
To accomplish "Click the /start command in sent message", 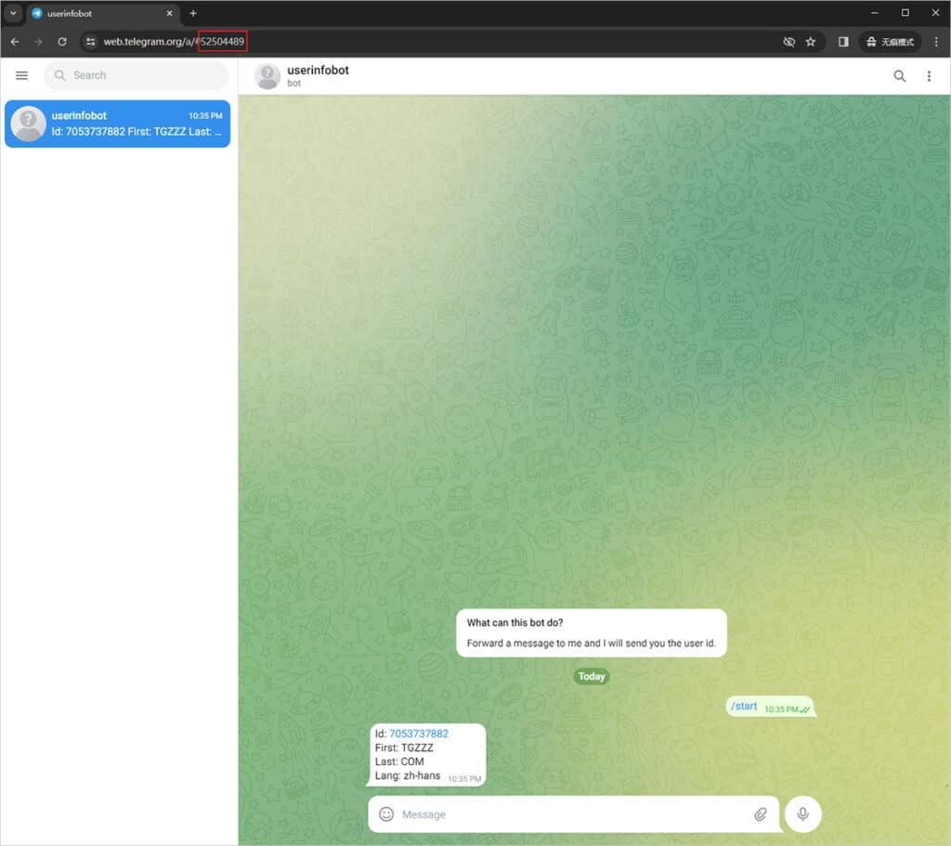I will (744, 707).
